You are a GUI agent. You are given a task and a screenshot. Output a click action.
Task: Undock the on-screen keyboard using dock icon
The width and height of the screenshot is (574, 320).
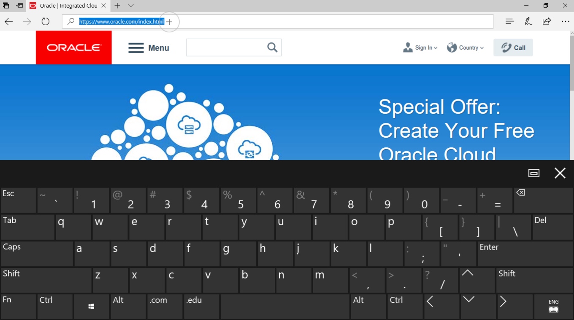pyautogui.click(x=534, y=173)
